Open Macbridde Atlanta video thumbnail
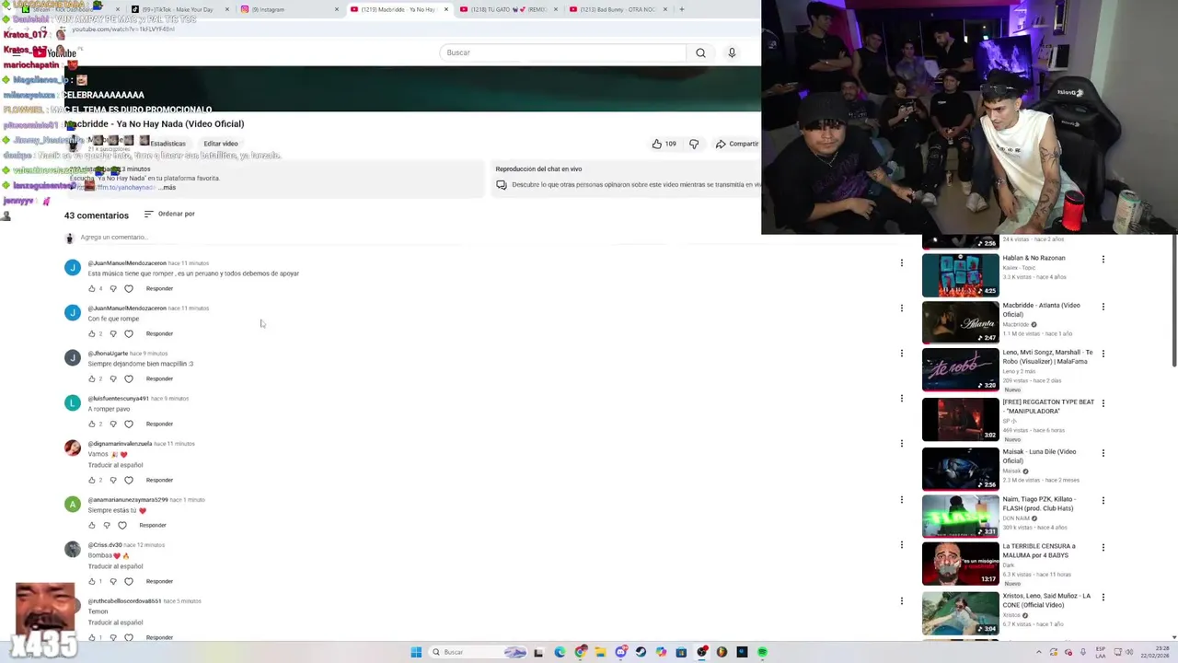1178x663 pixels. (960, 322)
